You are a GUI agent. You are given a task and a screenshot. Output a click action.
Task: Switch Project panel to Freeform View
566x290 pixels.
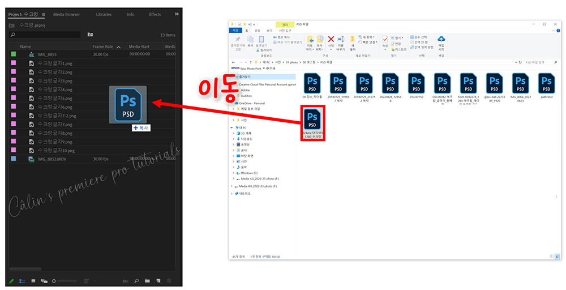44,280
